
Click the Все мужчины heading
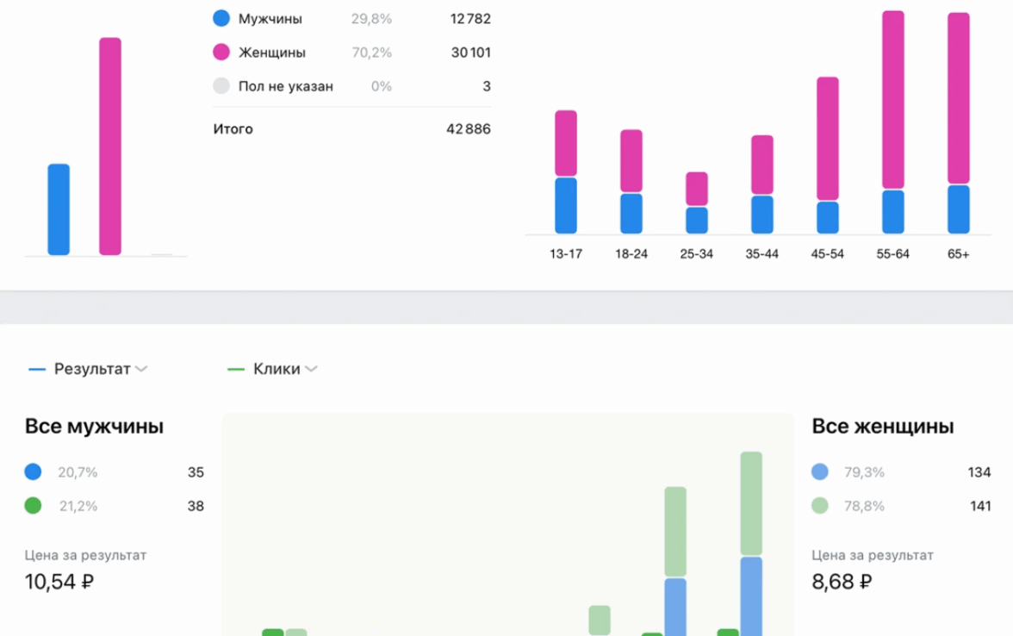(x=95, y=427)
